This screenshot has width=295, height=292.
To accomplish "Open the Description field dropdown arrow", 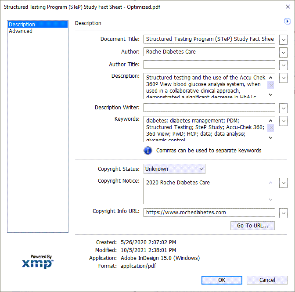I will click(x=283, y=78).
